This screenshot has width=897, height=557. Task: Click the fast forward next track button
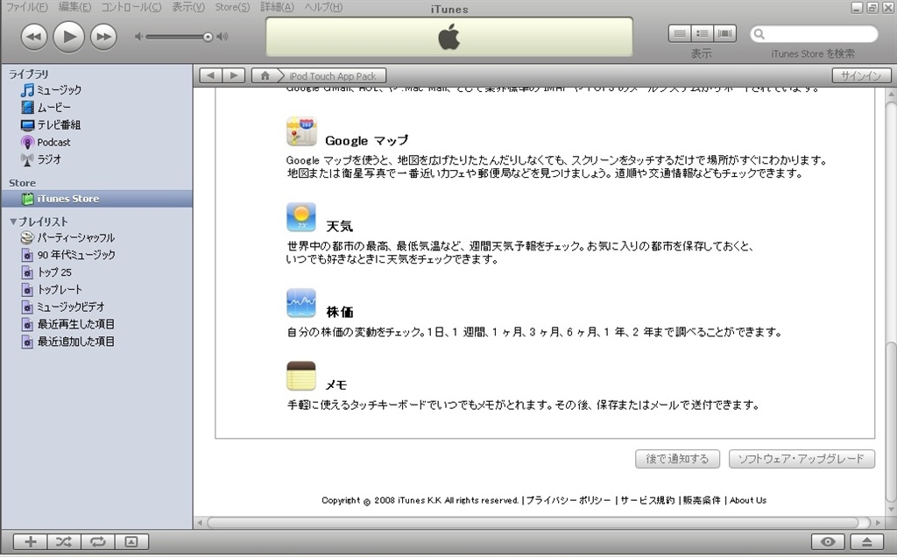pos(103,37)
